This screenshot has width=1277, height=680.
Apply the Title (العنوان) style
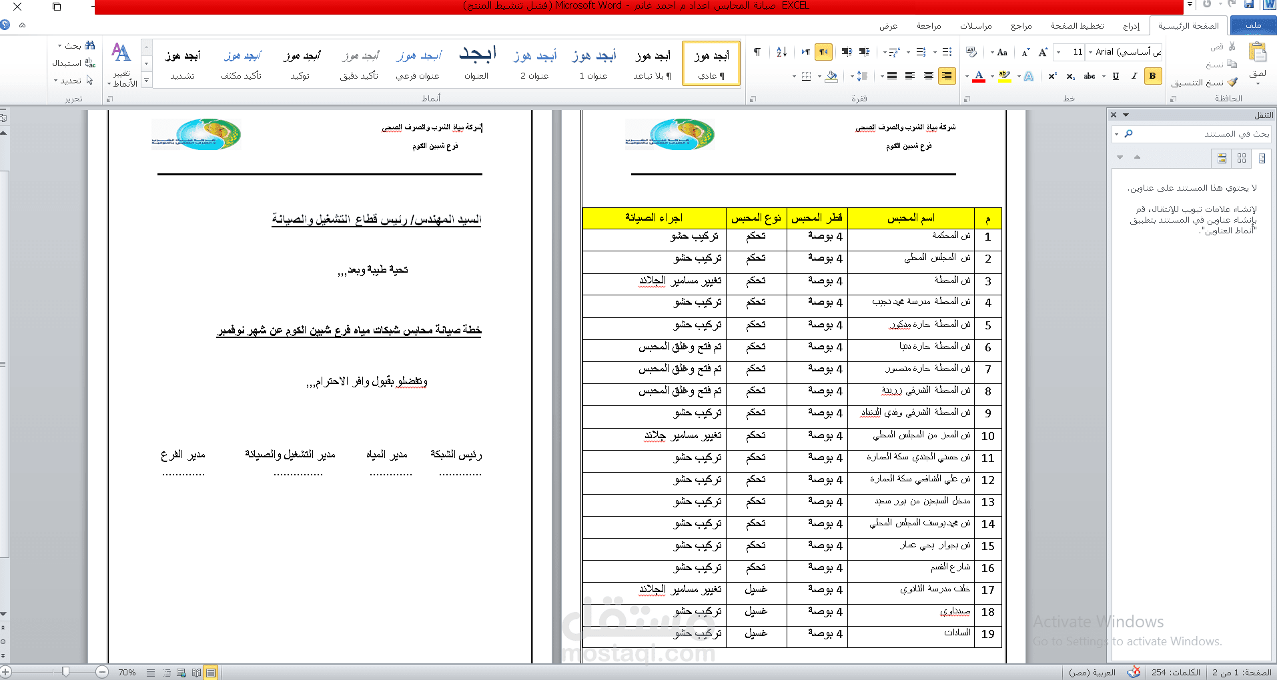(x=476, y=63)
